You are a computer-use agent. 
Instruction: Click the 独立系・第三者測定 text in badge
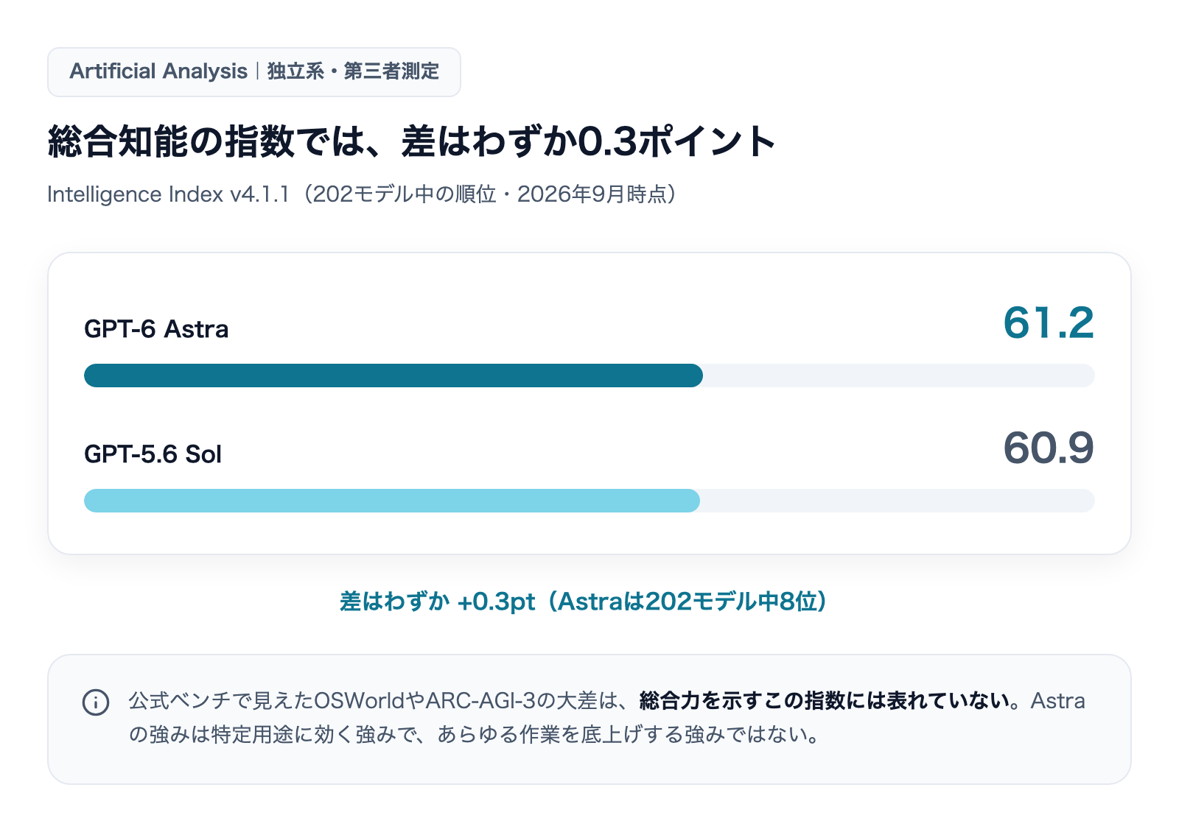tap(353, 71)
